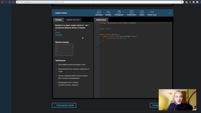
Task: Open the Обсуждение discussion icon
Action: click(x=119, y=13)
